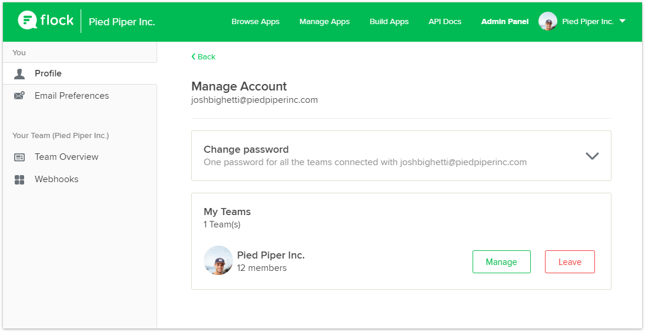Open Manage Apps in top navigation
This screenshot has width=645, height=332.
[324, 22]
